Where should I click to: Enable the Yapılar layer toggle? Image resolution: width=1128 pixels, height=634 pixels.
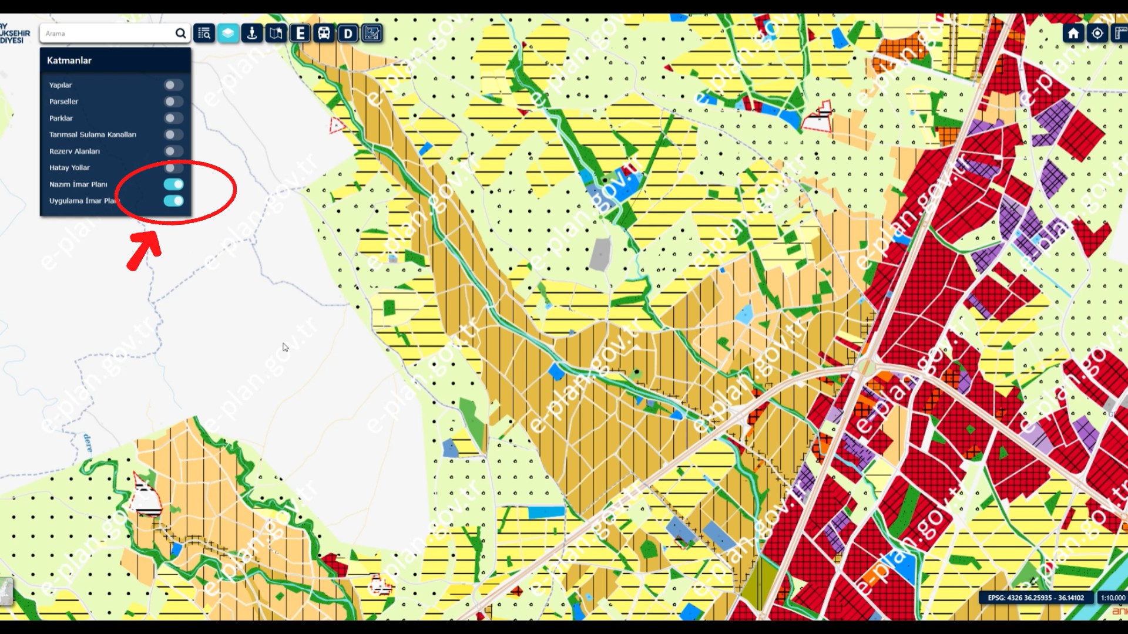[173, 85]
